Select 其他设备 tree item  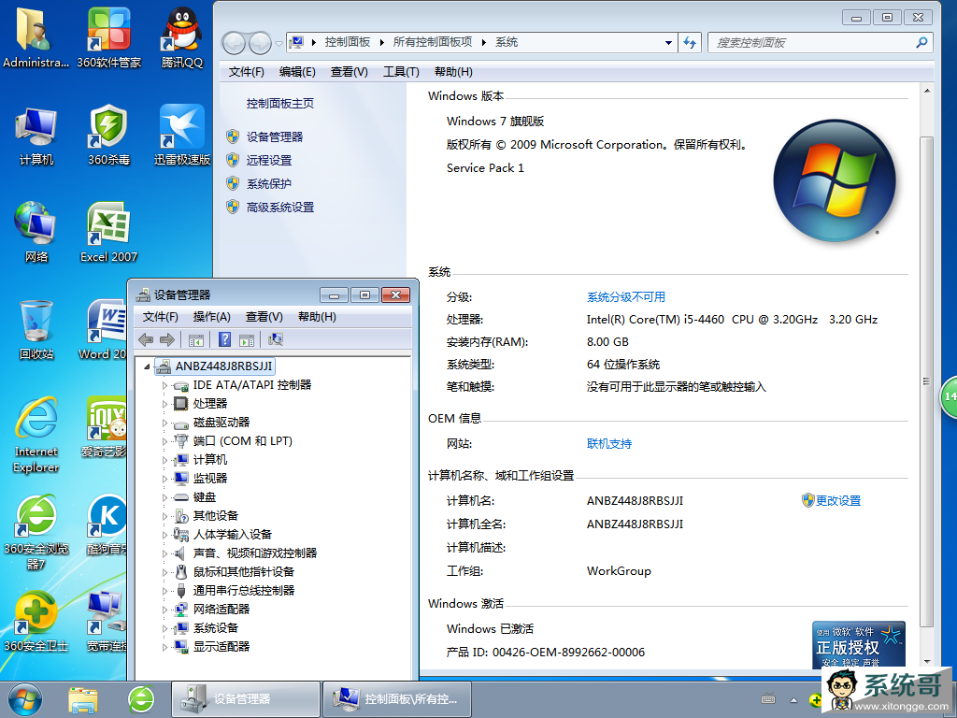[x=216, y=516]
